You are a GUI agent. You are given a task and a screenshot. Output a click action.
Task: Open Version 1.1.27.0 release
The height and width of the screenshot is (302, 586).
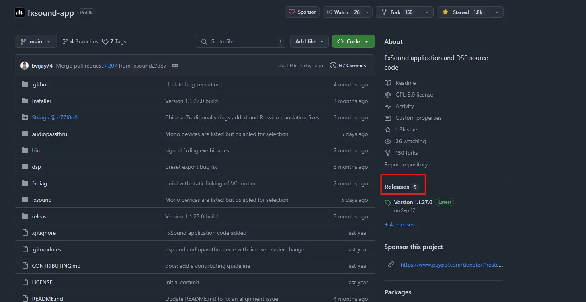click(413, 202)
